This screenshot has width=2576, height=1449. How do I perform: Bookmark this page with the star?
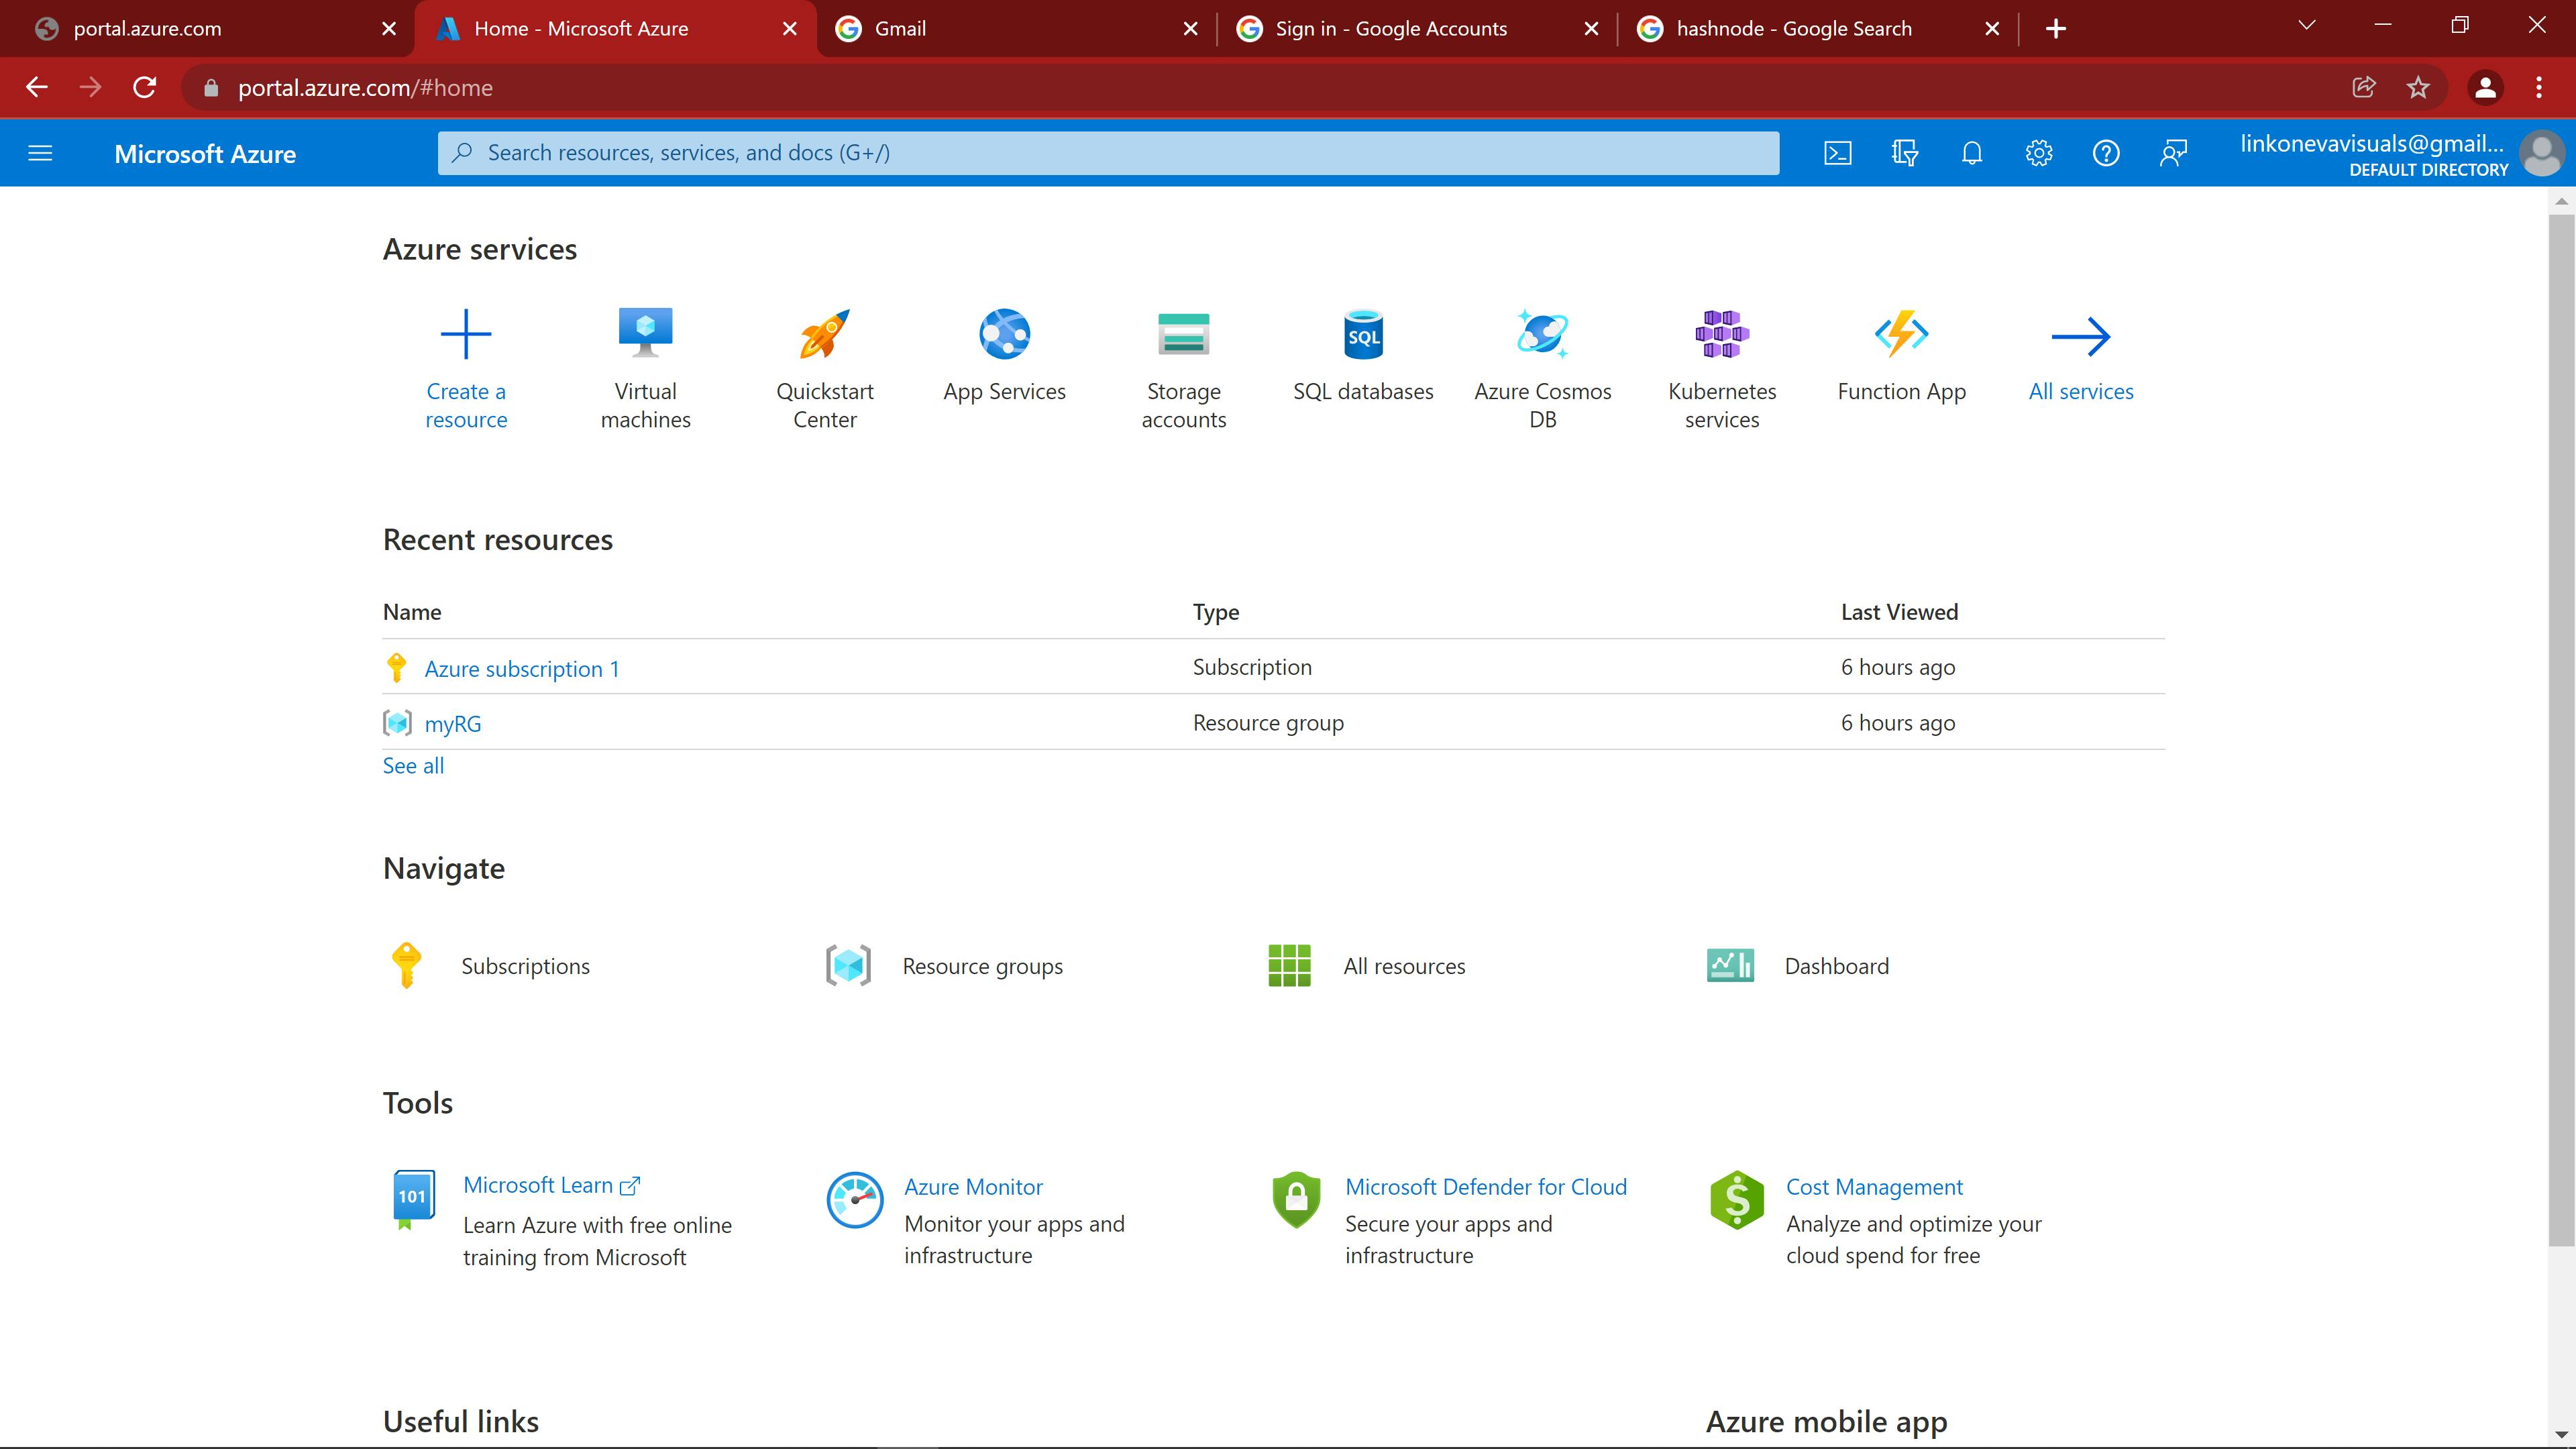tap(2418, 88)
